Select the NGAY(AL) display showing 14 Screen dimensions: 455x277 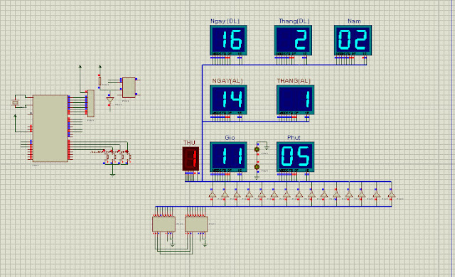228,99
